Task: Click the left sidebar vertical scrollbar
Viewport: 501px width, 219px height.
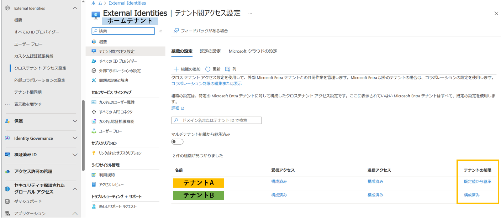Action: (83, 135)
